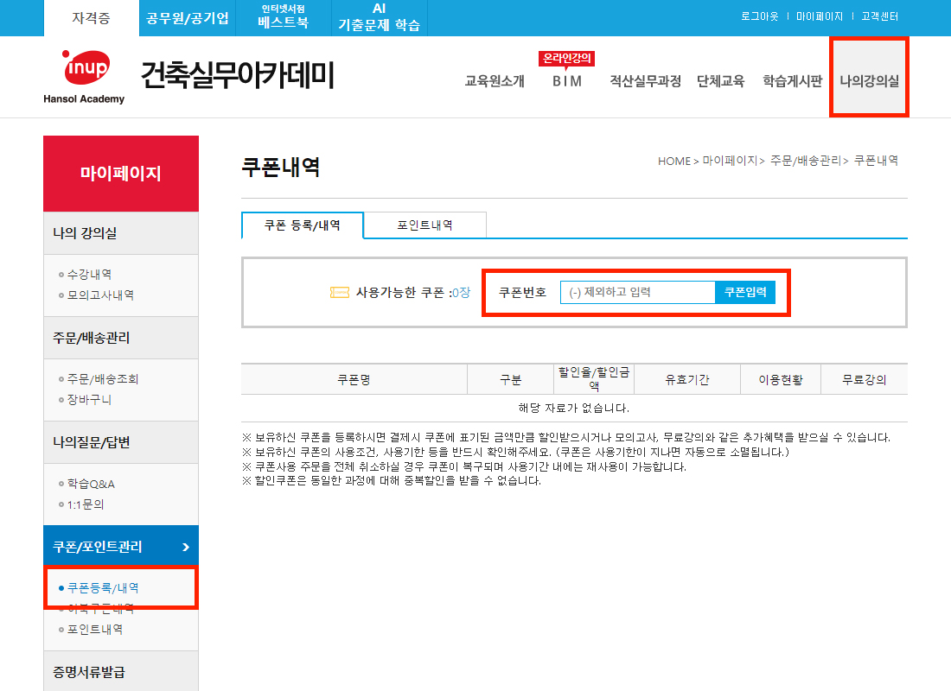Click the inup Hansol Academy logo
The image size is (951, 691).
point(84,76)
